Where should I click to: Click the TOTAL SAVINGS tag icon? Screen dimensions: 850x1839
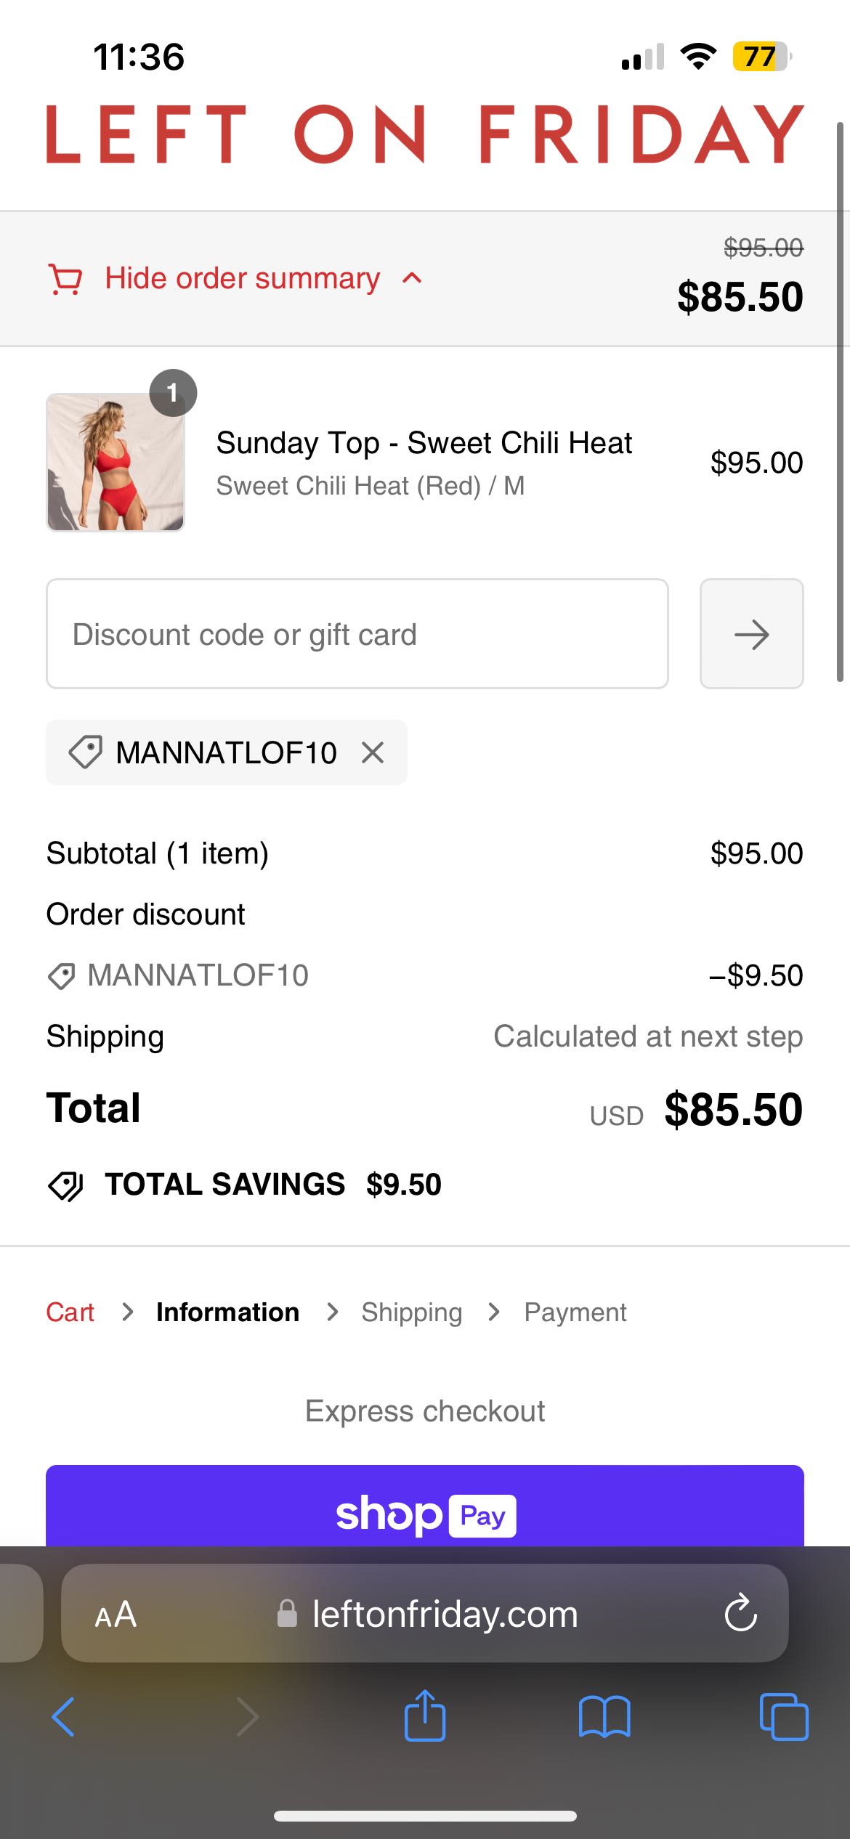pyautogui.click(x=65, y=1184)
